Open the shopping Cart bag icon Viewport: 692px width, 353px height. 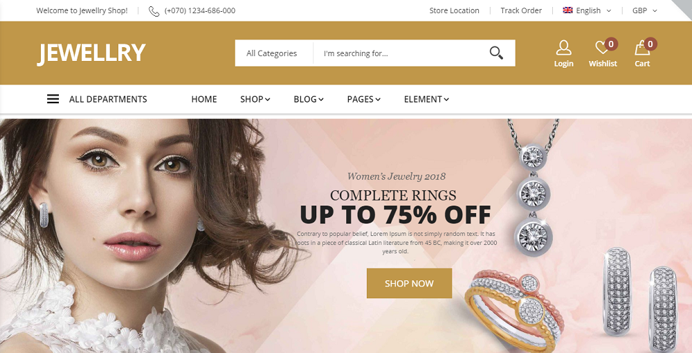point(641,48)
